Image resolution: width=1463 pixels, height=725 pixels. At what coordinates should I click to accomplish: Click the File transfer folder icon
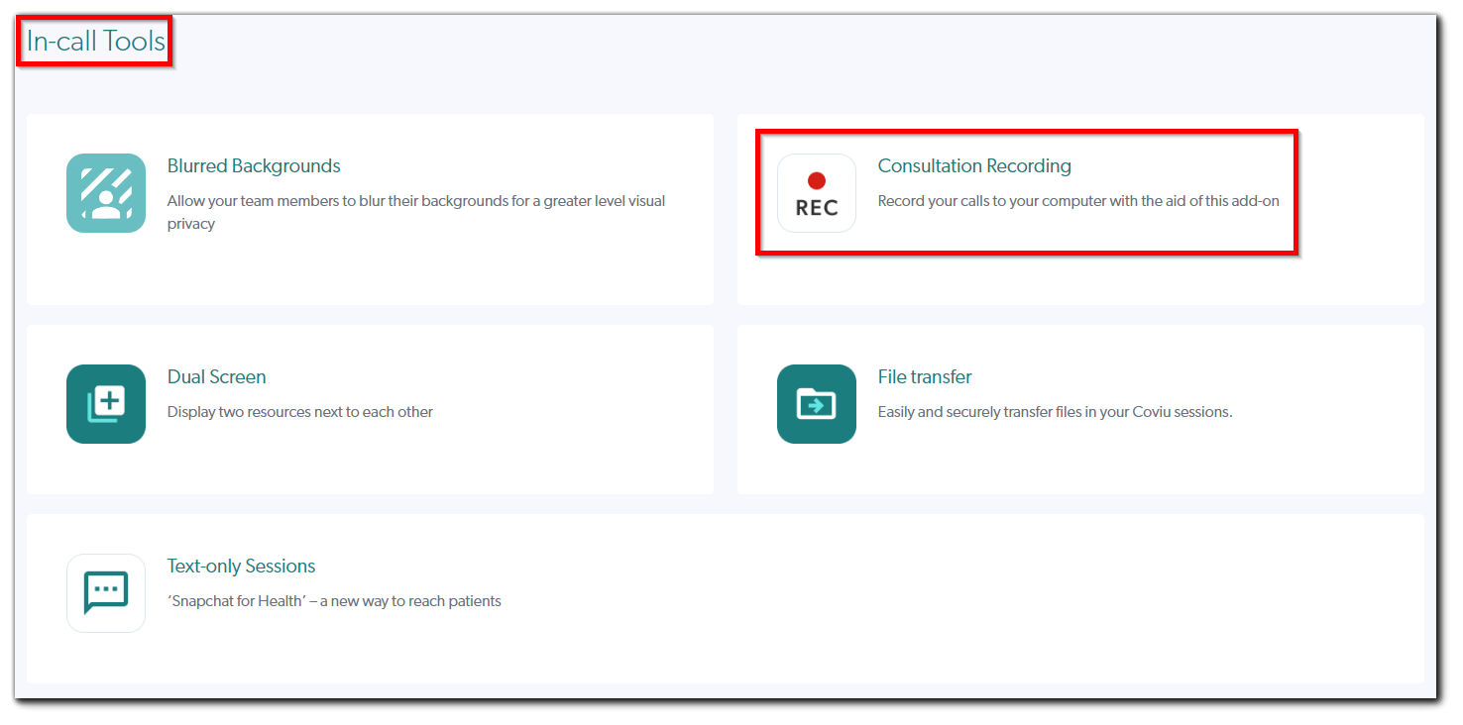tap(816, 404)
